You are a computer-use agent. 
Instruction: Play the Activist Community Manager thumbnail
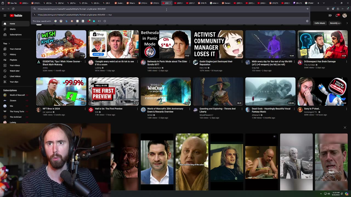pyautogui.click(x=218, y=44)
